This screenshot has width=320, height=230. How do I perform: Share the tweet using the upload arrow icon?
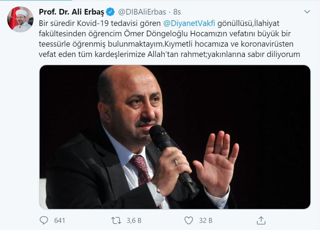261,220
